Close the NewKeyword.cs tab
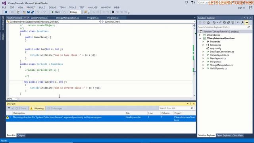 28,18
